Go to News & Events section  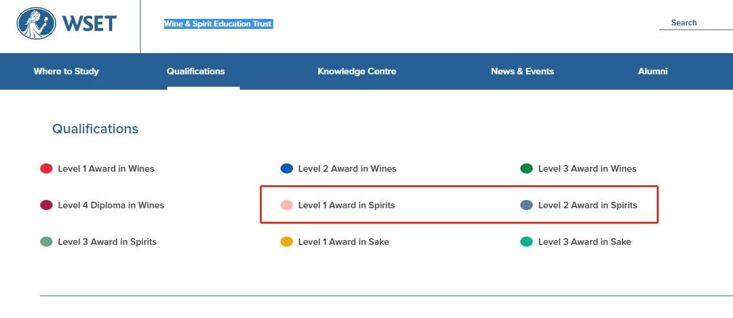(522, 71)
